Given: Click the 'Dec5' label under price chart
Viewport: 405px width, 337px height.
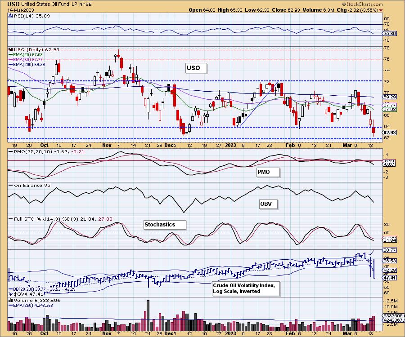Looking at the screenshot, I should [x=170, y=145].
